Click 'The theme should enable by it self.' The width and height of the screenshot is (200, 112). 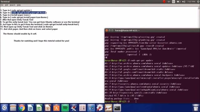(20, 34)
